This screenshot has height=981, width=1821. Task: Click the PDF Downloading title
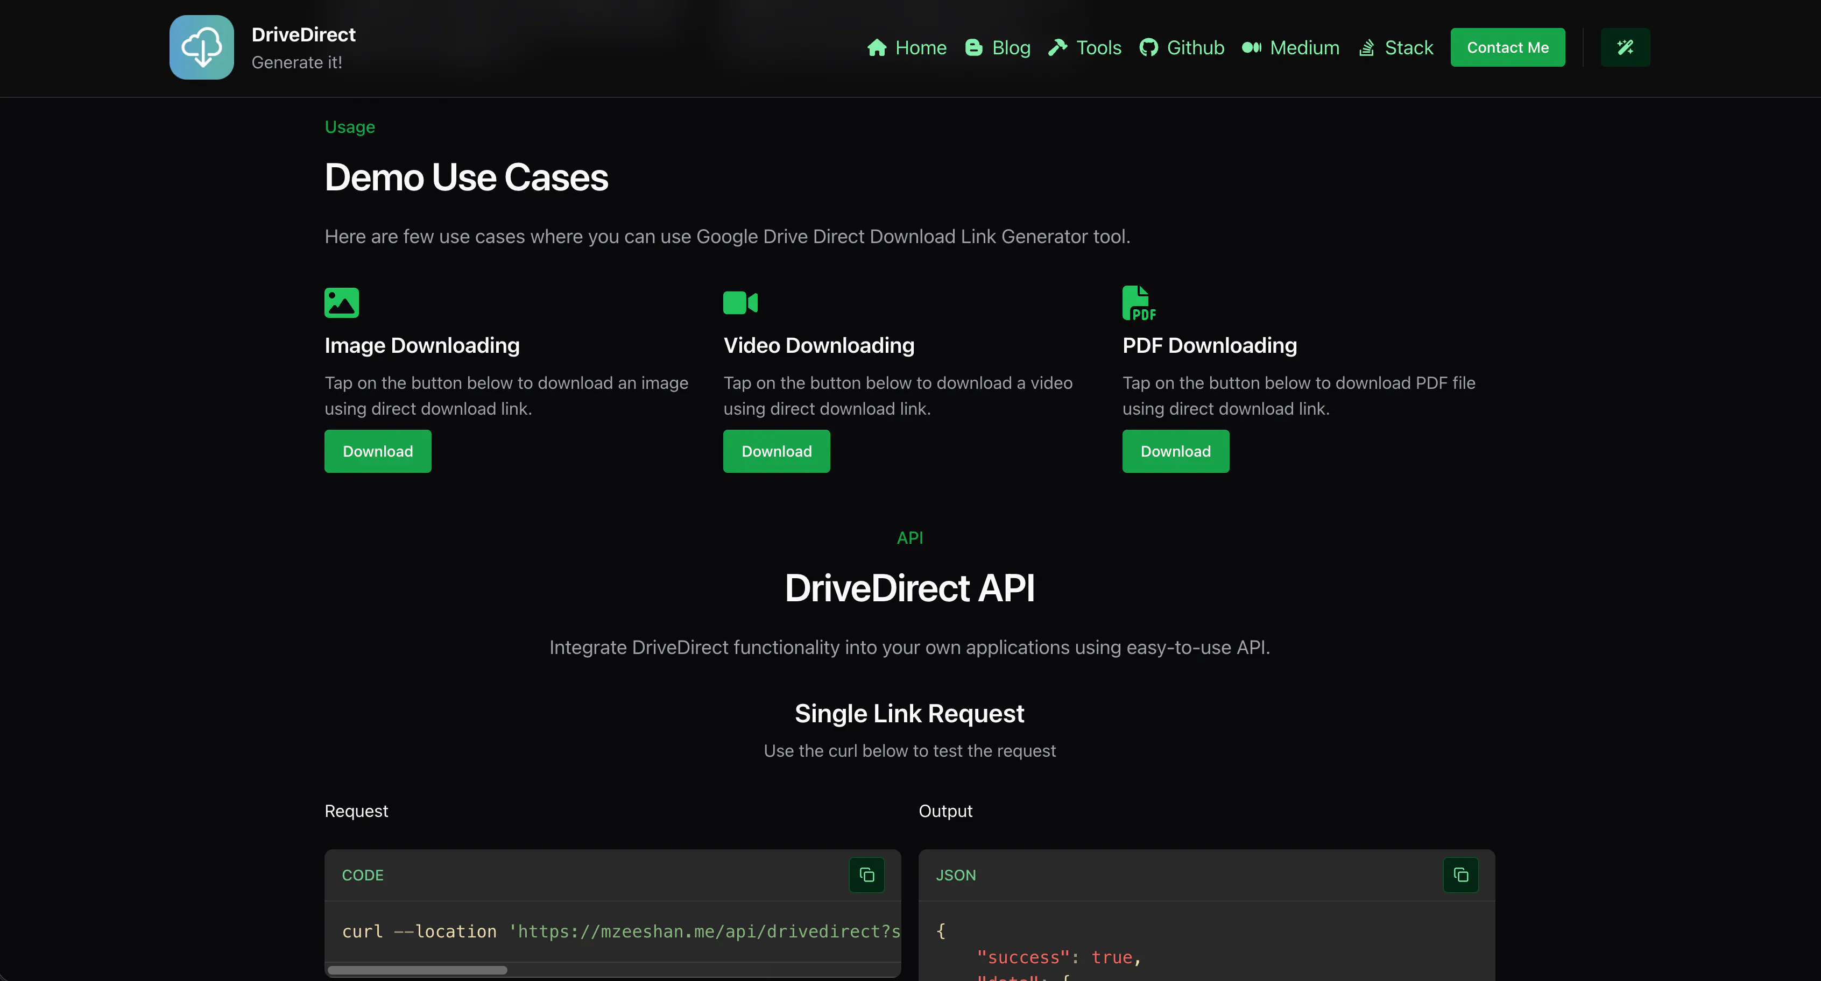click(x=1210, y=345)
